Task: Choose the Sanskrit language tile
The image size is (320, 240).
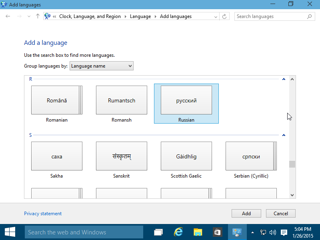Action: point(122,156)
